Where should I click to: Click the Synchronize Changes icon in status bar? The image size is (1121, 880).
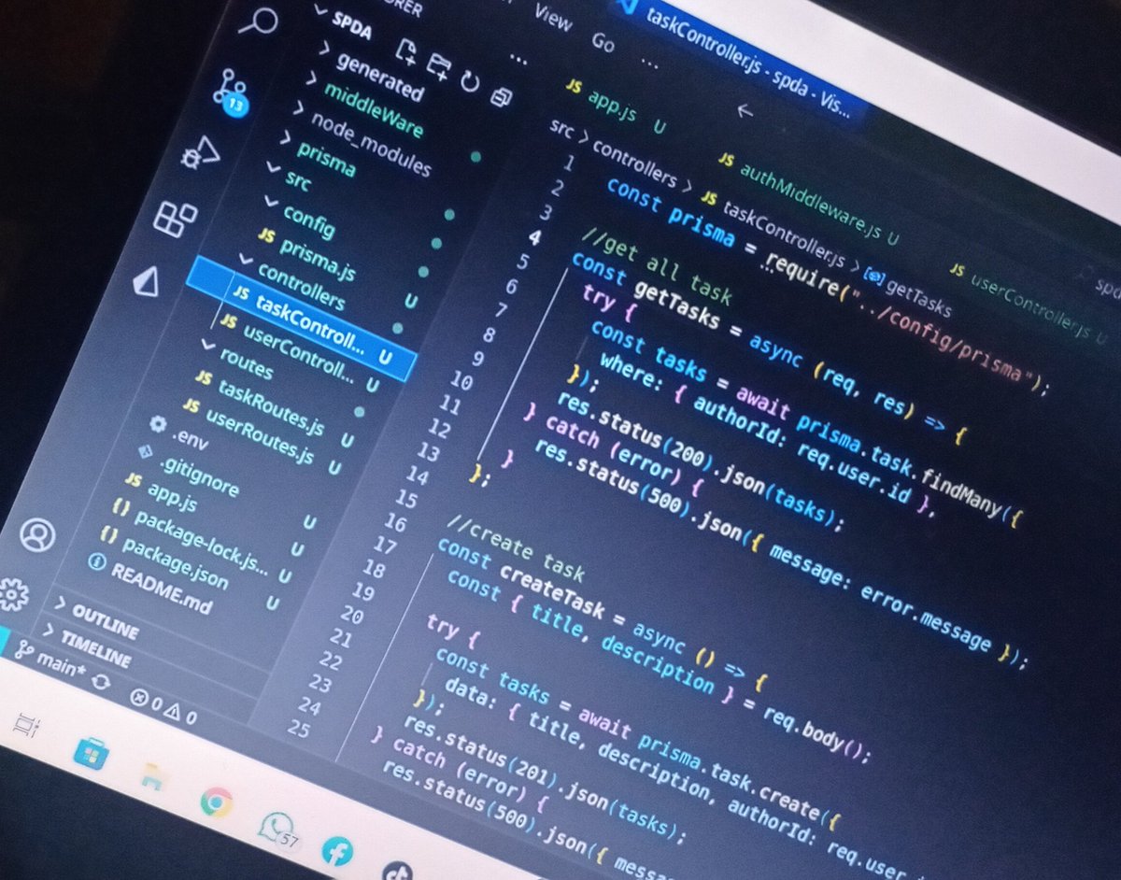99,682
